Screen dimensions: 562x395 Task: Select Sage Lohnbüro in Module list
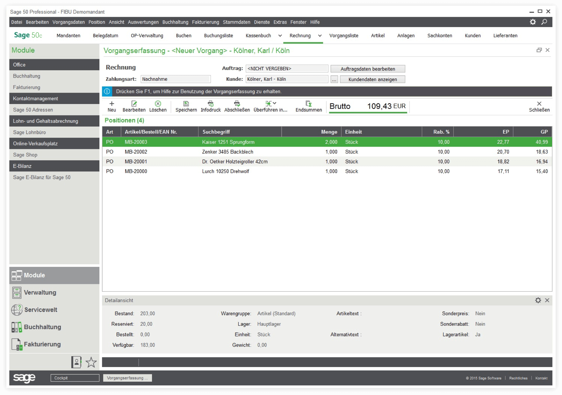click(x=54, y=132)
